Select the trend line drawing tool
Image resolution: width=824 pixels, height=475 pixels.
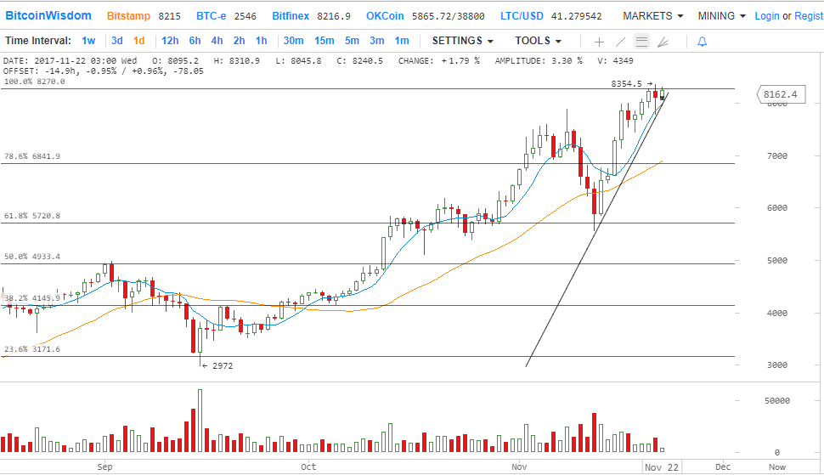(x=620, y=41)
